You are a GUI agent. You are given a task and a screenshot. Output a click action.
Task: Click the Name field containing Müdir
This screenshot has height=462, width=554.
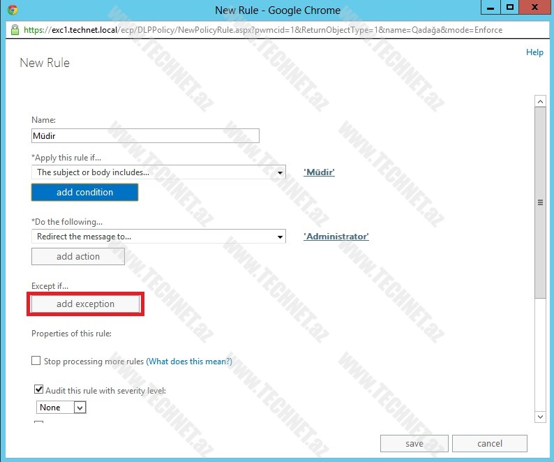(x=145, y=136)
